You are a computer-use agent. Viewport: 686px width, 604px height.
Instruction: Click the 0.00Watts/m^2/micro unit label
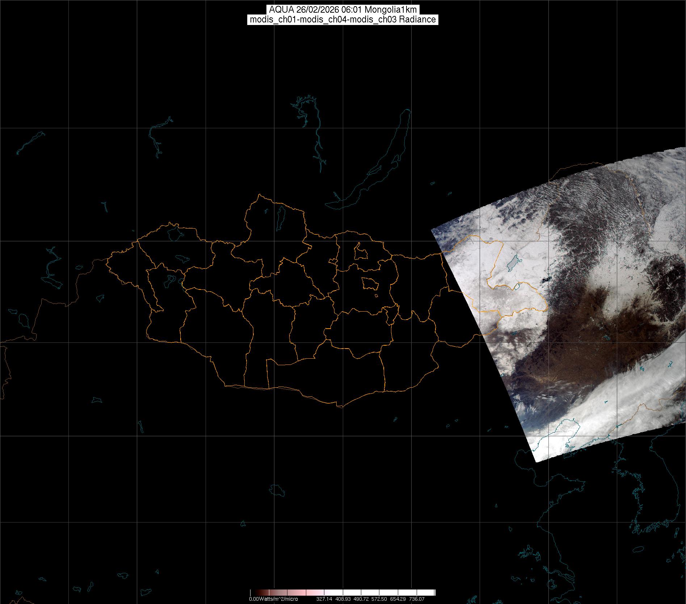273,599
